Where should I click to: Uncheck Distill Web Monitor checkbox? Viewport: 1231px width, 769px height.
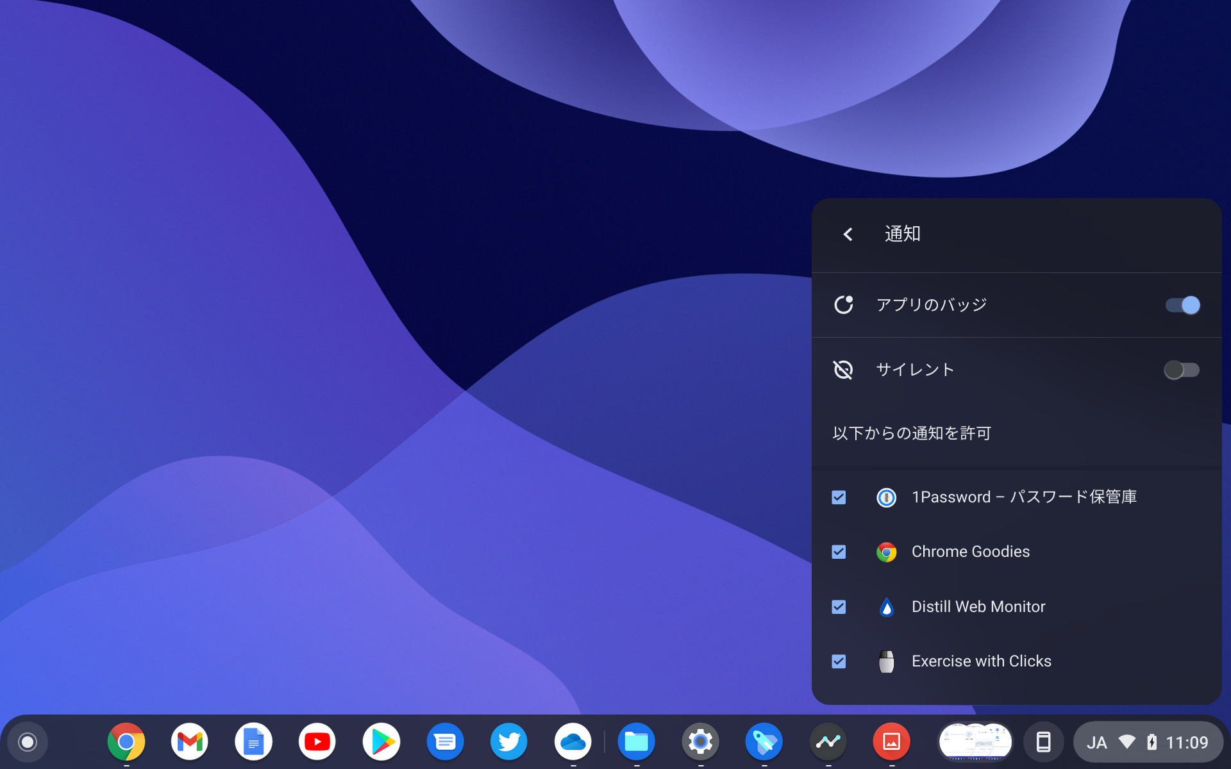pyautogui.click(x=839, y=607)
